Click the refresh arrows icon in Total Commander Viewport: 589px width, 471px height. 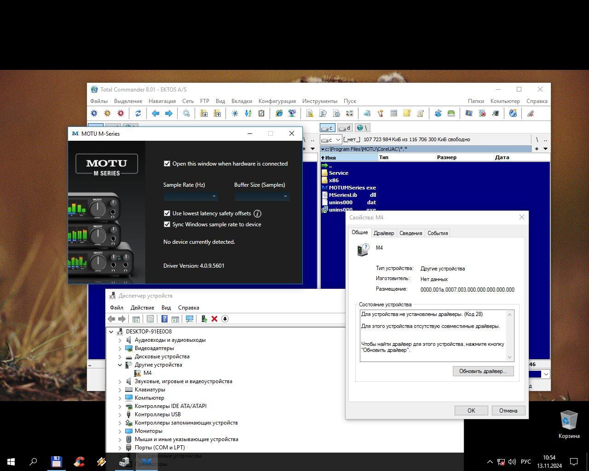coord(138,114)
